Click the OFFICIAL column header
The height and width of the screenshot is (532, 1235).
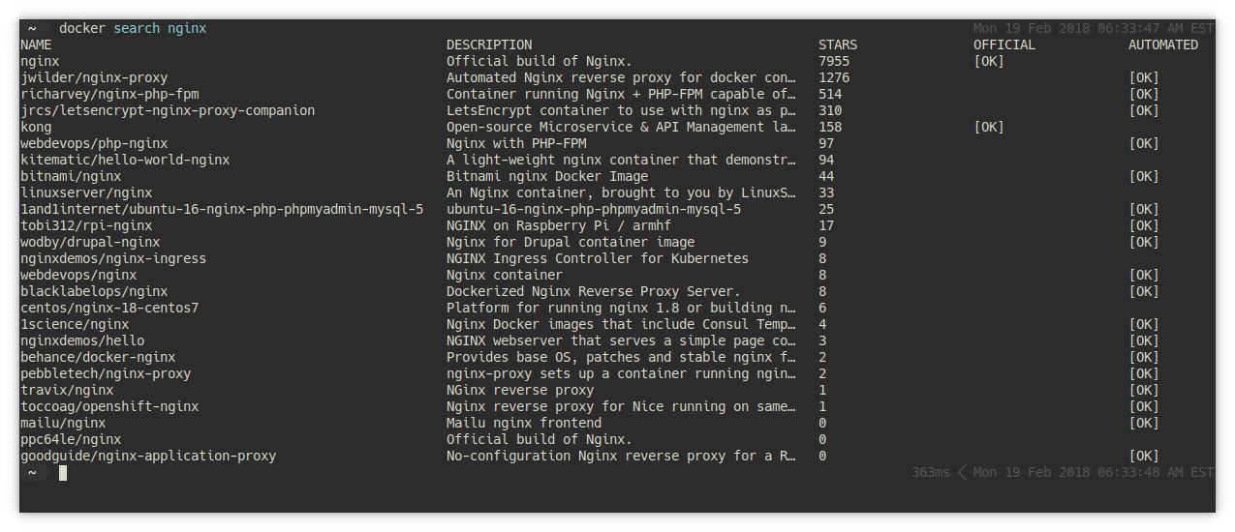[x=1004, y=44]
